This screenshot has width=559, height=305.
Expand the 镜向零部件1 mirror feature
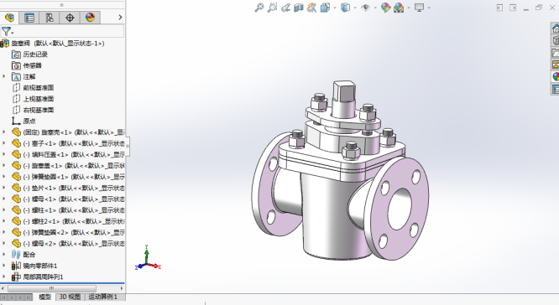[4, 266]
